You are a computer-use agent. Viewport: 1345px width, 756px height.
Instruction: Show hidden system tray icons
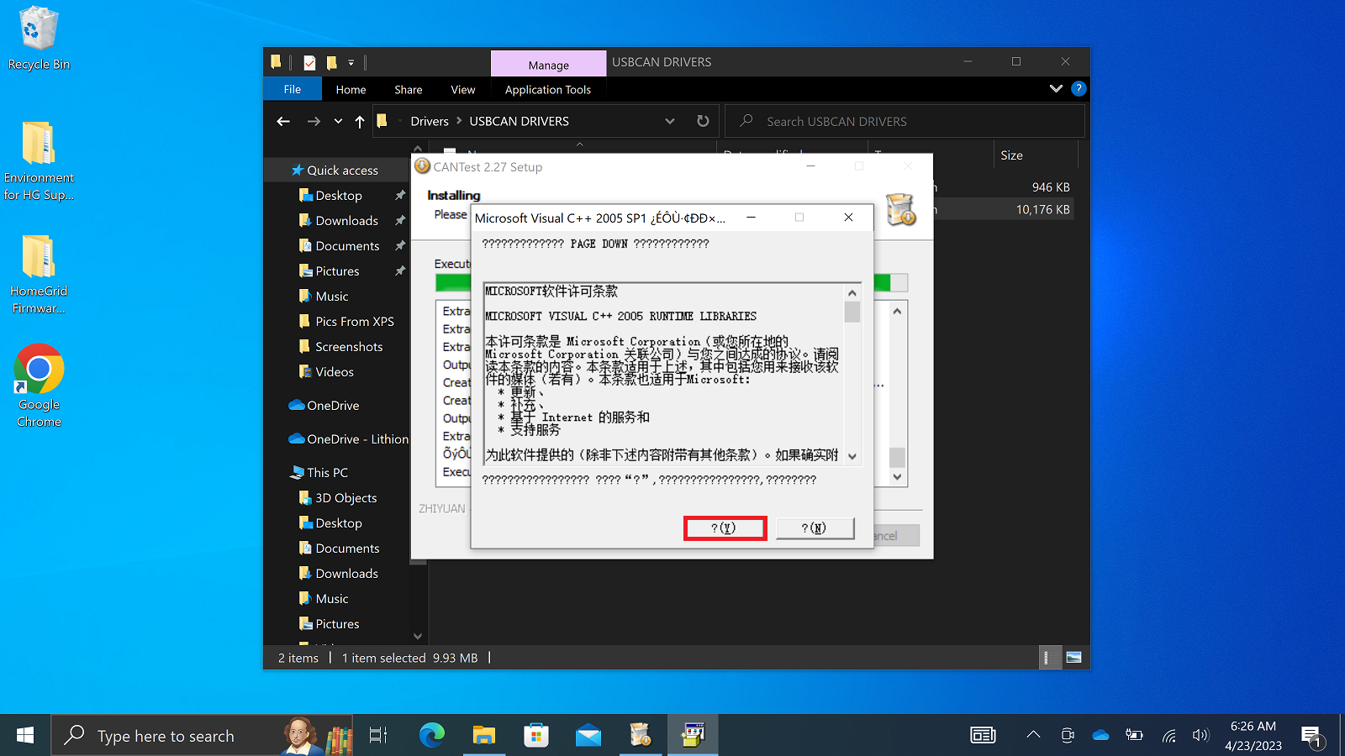pos(1033,735)
